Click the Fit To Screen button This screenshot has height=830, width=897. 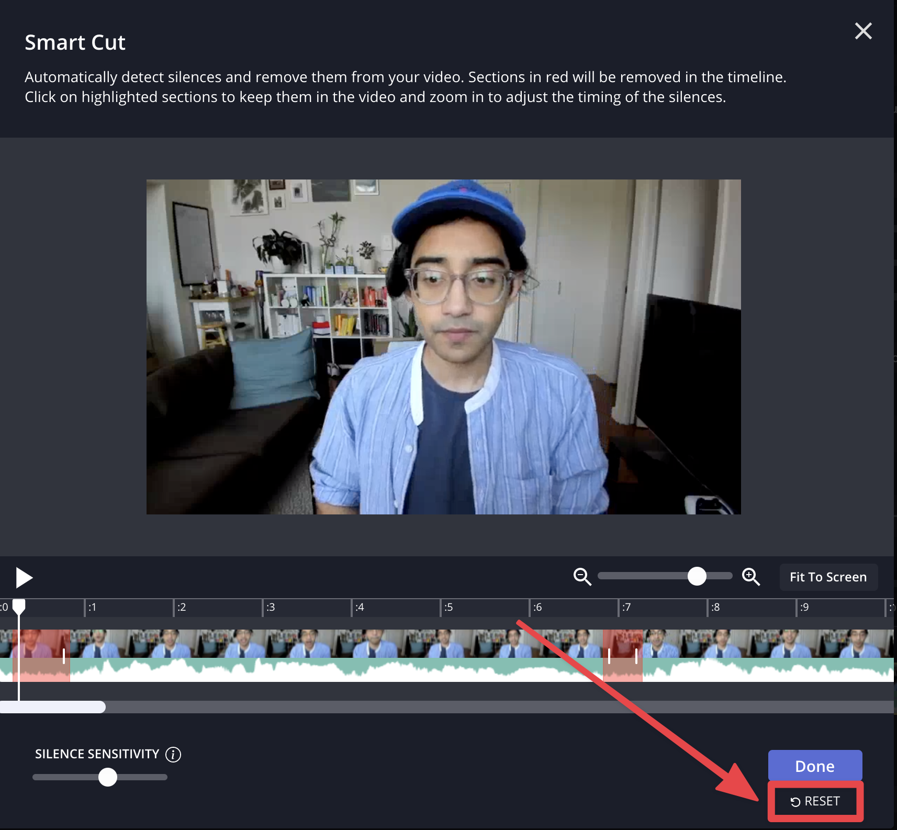[x=828, y=577]
